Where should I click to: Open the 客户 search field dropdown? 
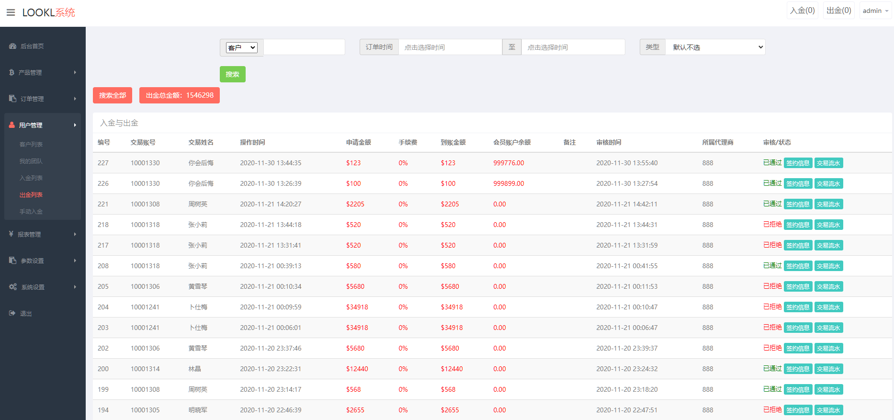(x=242, y=47)
